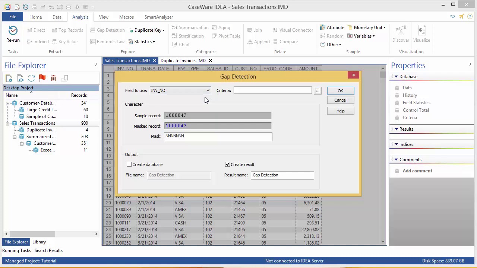Open the Visual Connector tool
The image size is (477, 268).
[293, 30]
